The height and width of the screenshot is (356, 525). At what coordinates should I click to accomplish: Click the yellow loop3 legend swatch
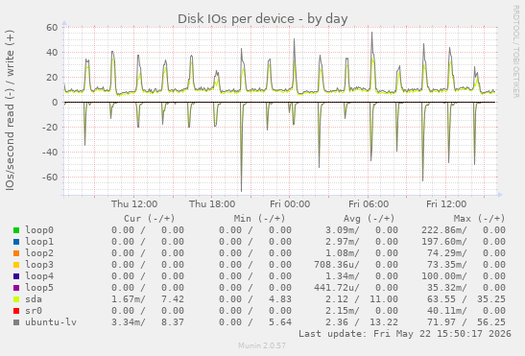click(x=16, y=265)
